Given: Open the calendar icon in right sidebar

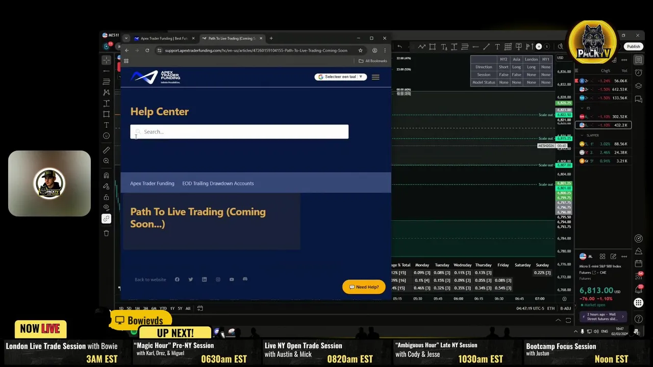Looking at the screenshot, I should [x=639, y=264].
